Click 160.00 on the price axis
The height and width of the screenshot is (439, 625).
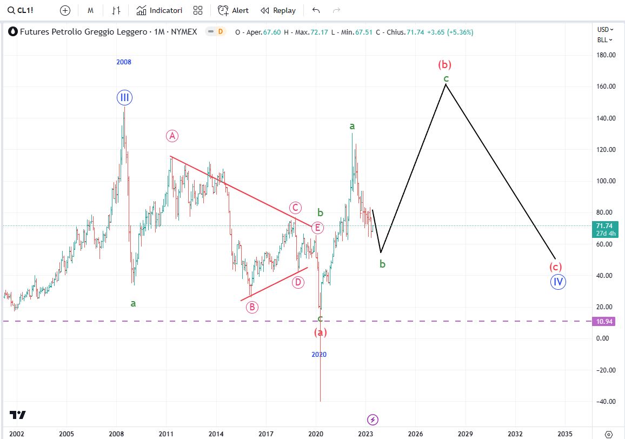click(x=606, y=87)
